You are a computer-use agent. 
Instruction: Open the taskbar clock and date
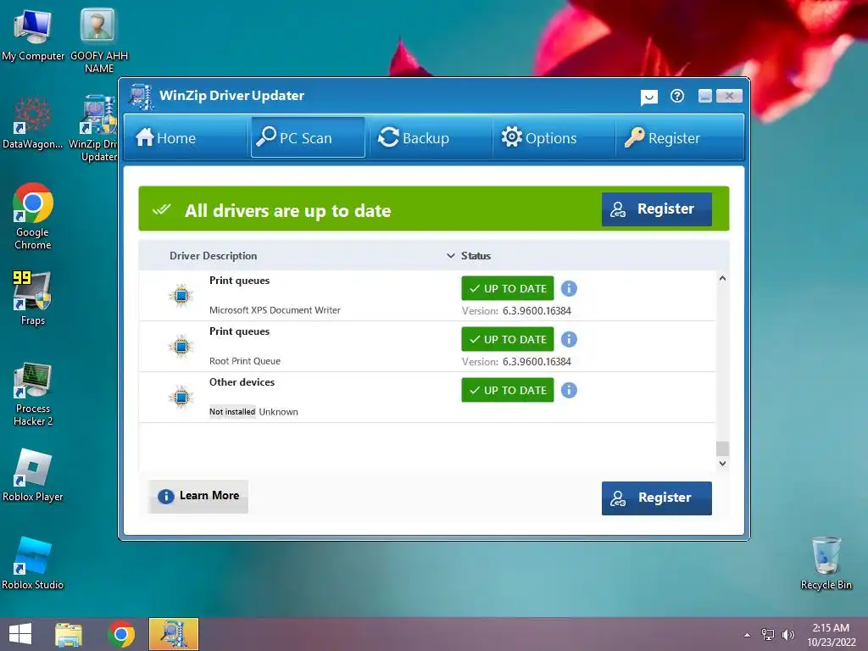831,635
